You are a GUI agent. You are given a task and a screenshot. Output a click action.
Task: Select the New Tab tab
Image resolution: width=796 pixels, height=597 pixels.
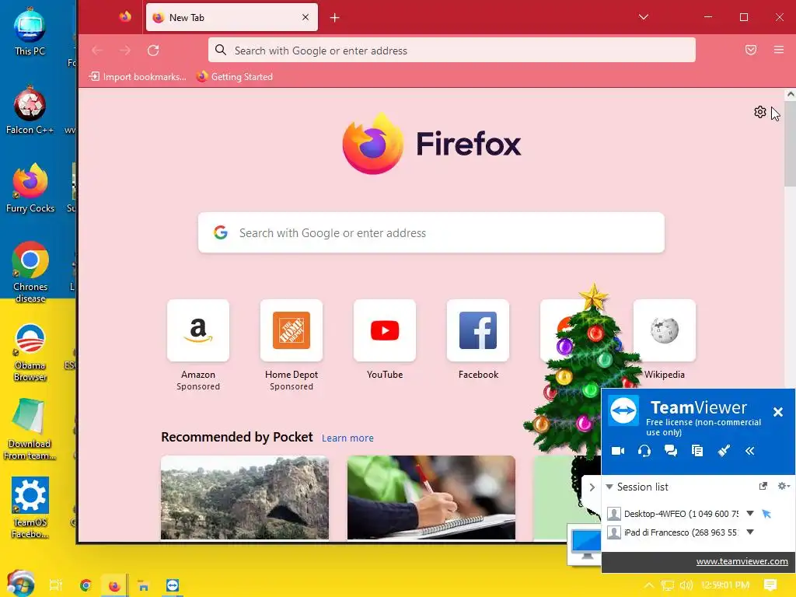pos(232,18)
